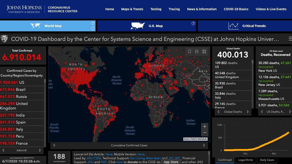
Task: Open COVID-19 Basics menu
Action: 236,9
